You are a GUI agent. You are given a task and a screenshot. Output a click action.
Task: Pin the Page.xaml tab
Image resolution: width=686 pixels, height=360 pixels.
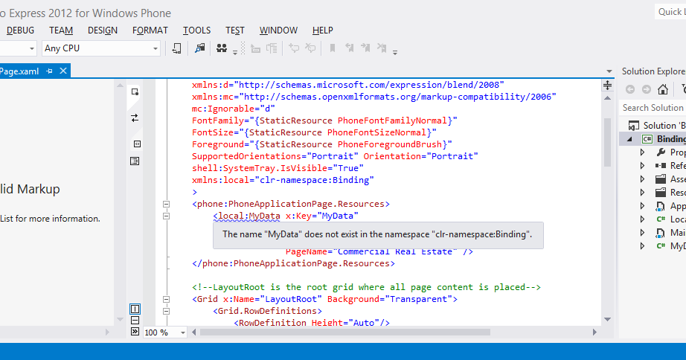49,71
